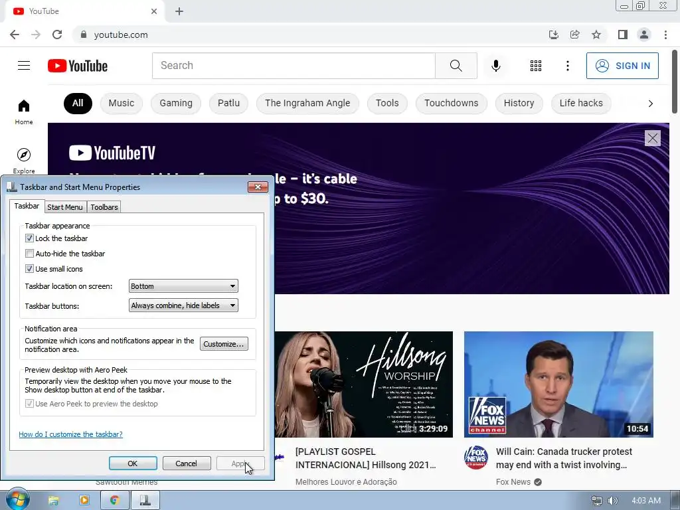Reload the YouTube page
680x510 pixels.
[57, 35]
